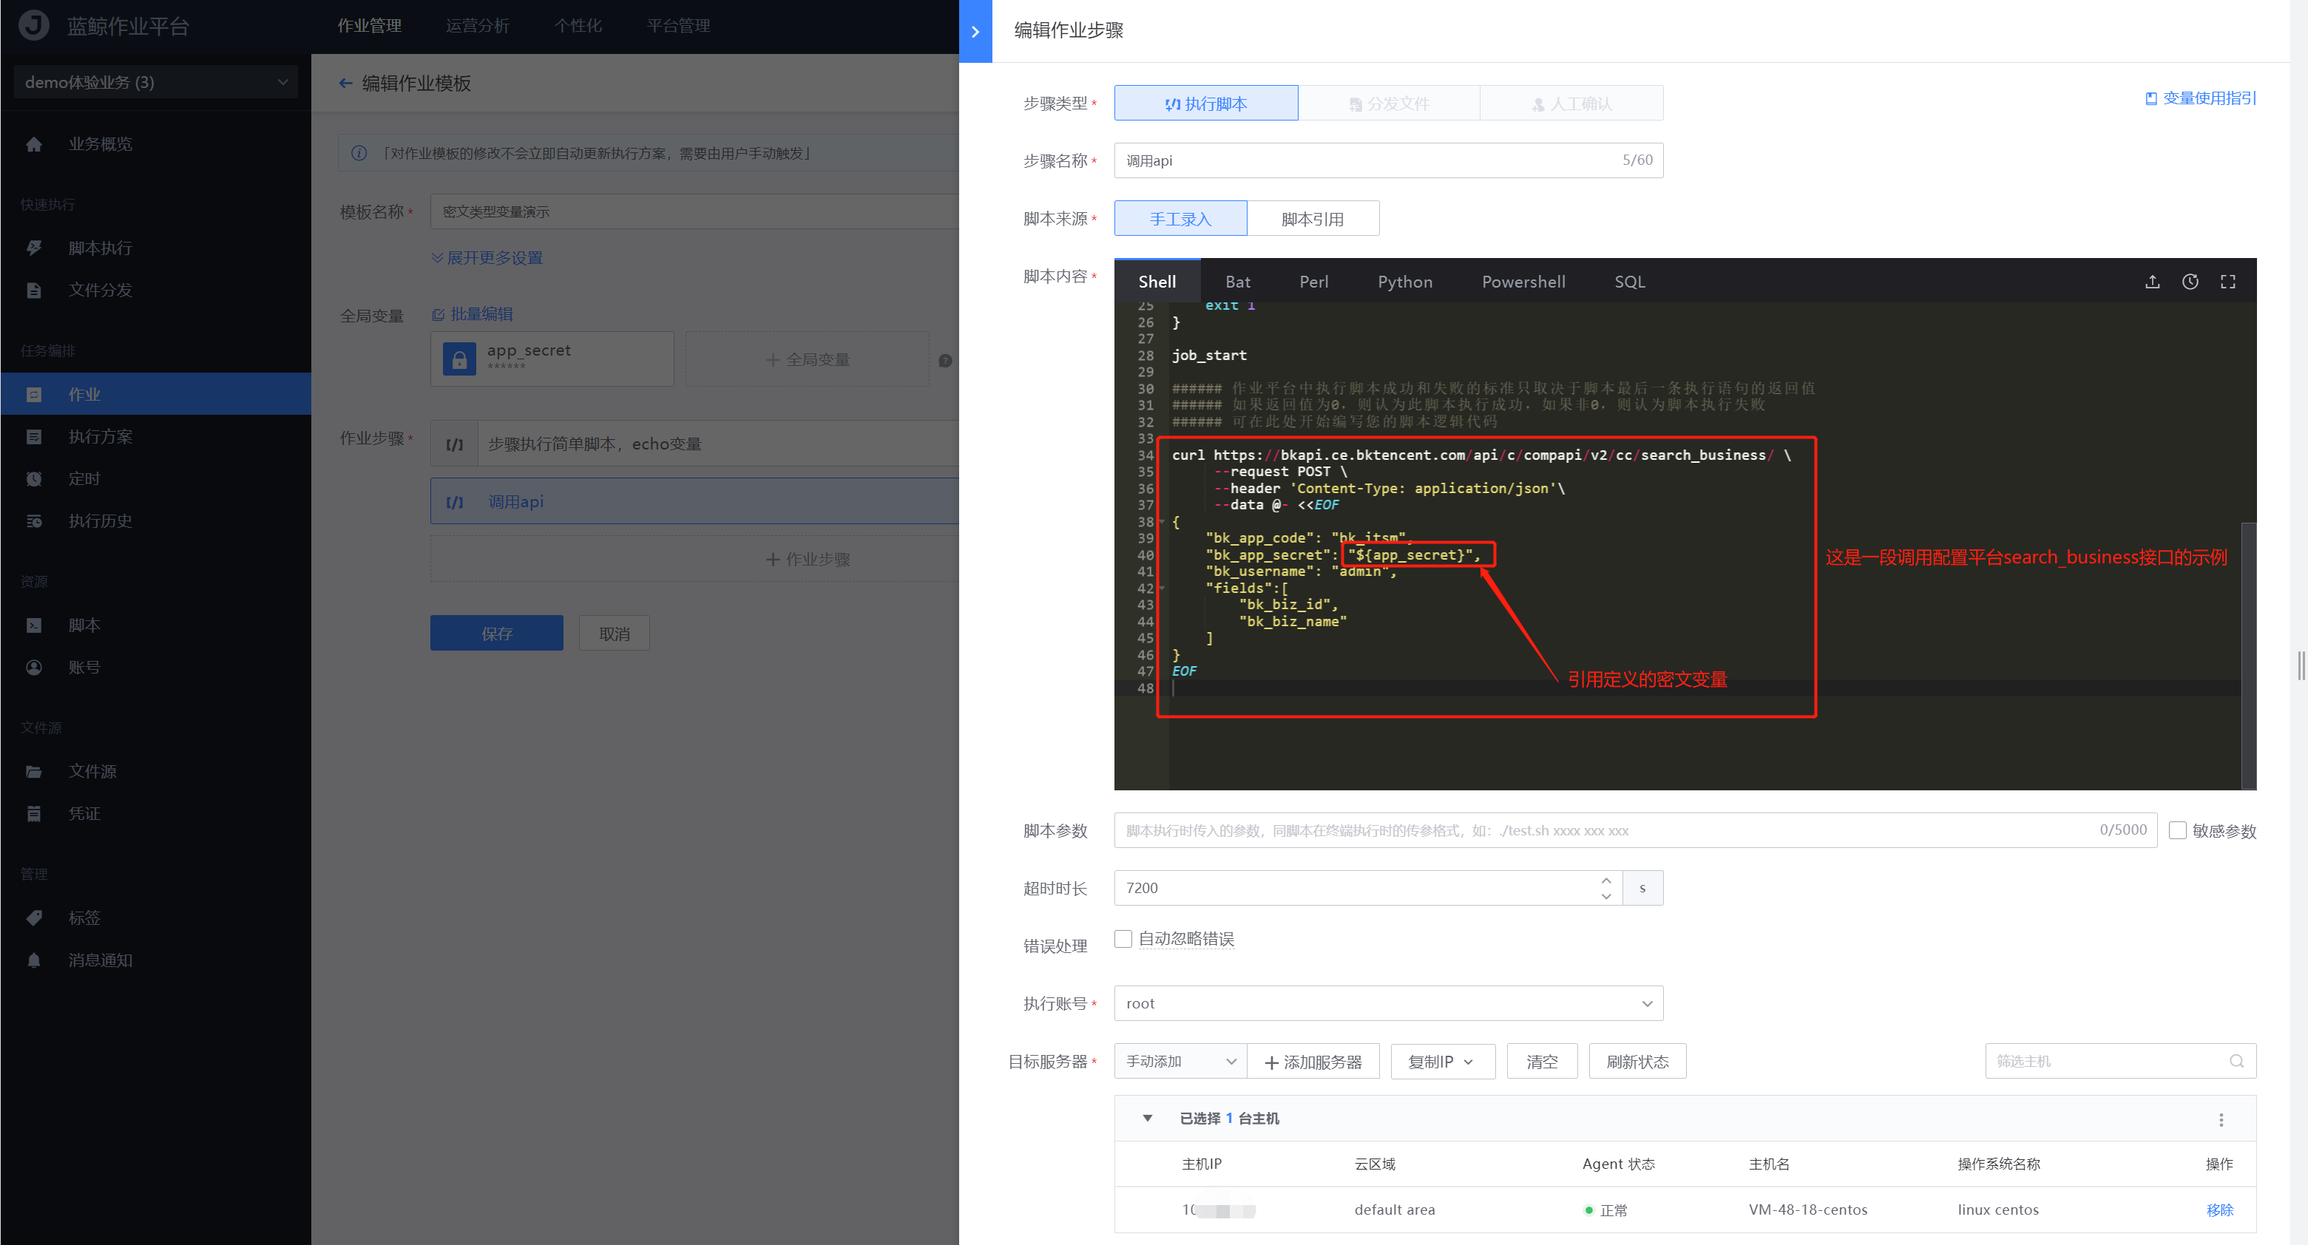Click the 脚本 terminal sidebar icon
The width and height of the screenshot is (2308, 1245).
pos(34,625)
